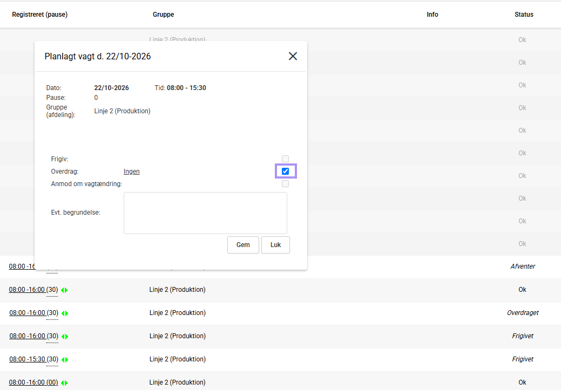Image resolution: width=561 pixels, height=390 pixels.
Task: Click the Registreret (pause) column header
Action: coord(40,15)
